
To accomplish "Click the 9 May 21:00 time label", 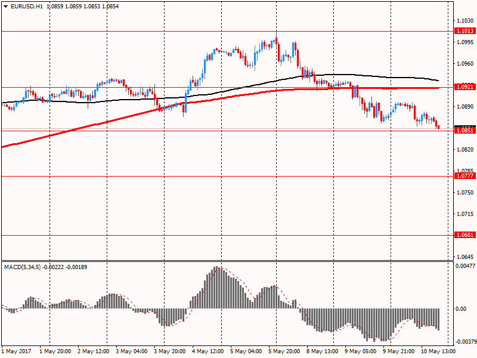I will click(398, 351).
